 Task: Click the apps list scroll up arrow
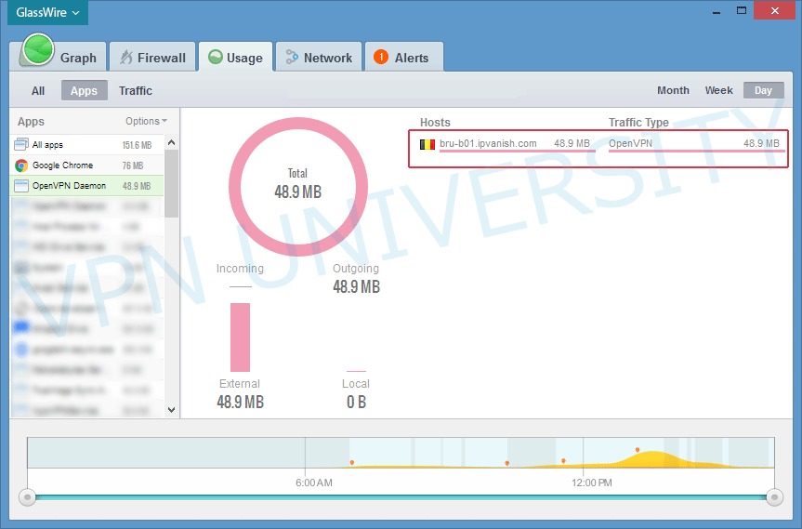[x=172, y=142]
